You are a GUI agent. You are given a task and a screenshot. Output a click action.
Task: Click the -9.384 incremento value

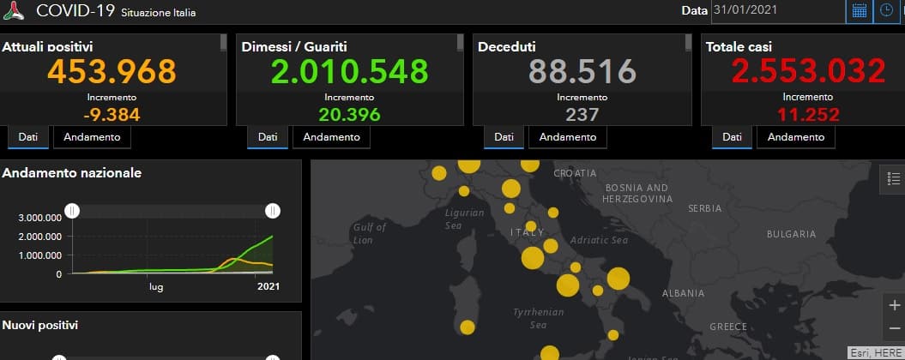click(112, 115)
